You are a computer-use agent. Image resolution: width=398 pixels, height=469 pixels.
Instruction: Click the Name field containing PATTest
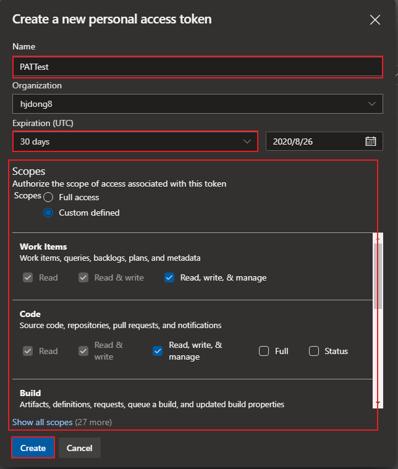(x=198, y=67)
